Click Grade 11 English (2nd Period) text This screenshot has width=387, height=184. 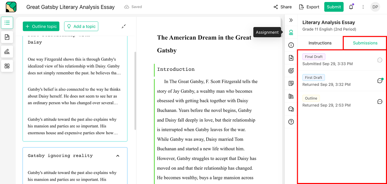click(329, 29)
